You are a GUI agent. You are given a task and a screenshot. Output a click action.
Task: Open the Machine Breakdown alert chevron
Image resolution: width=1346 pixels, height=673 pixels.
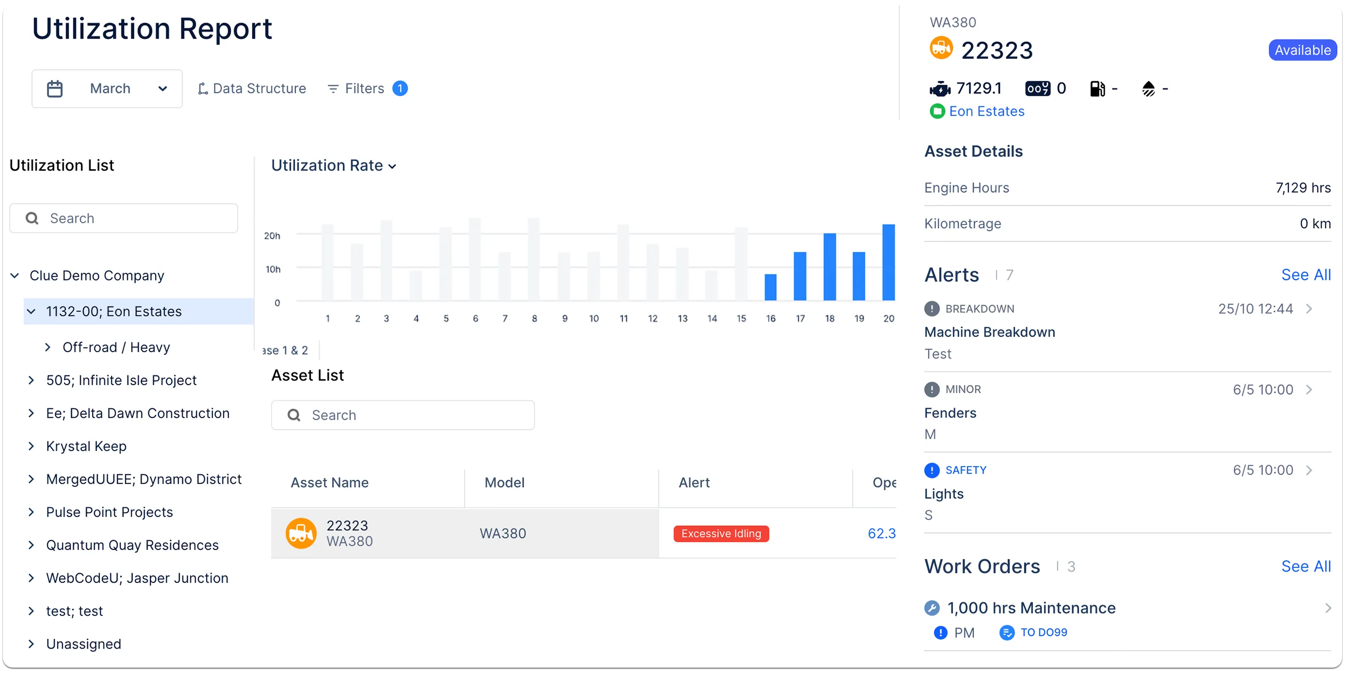coord(1309,309)
